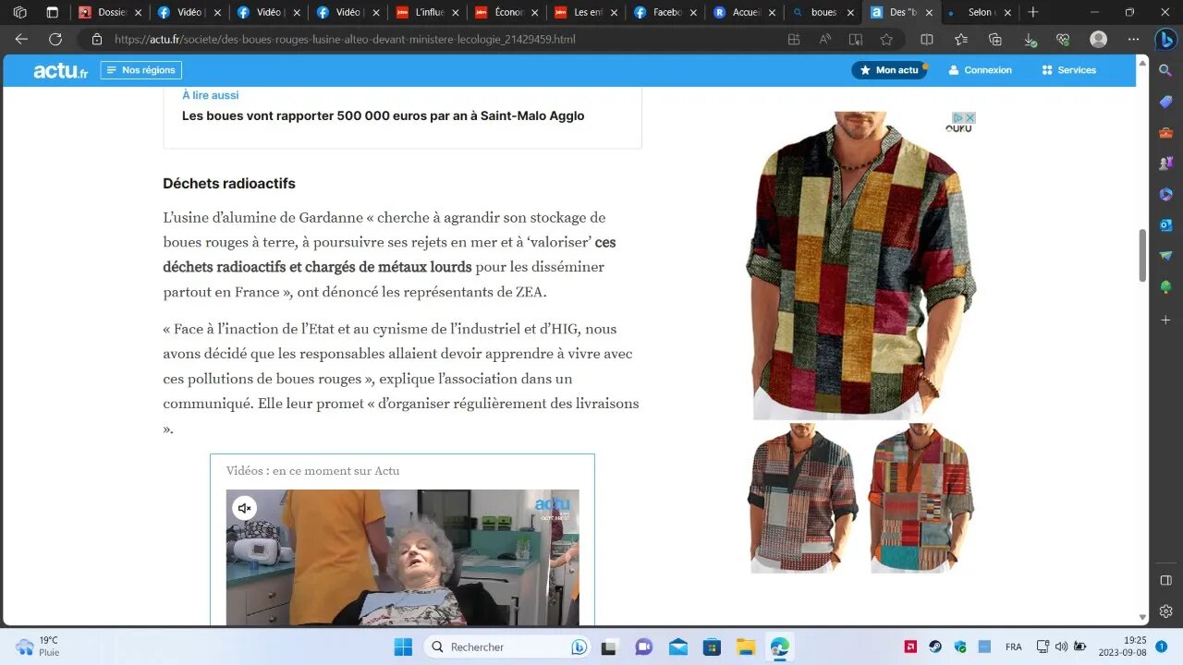The image size is (1183, 665).
Task: Open the Windows Start menu
Action: click(x=403, y=647)
